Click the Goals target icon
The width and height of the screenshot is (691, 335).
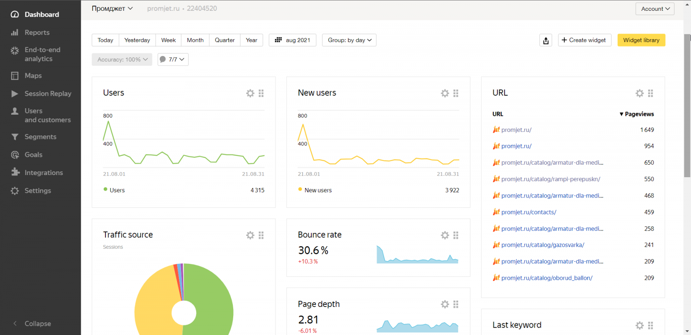(x=15, y=155)
